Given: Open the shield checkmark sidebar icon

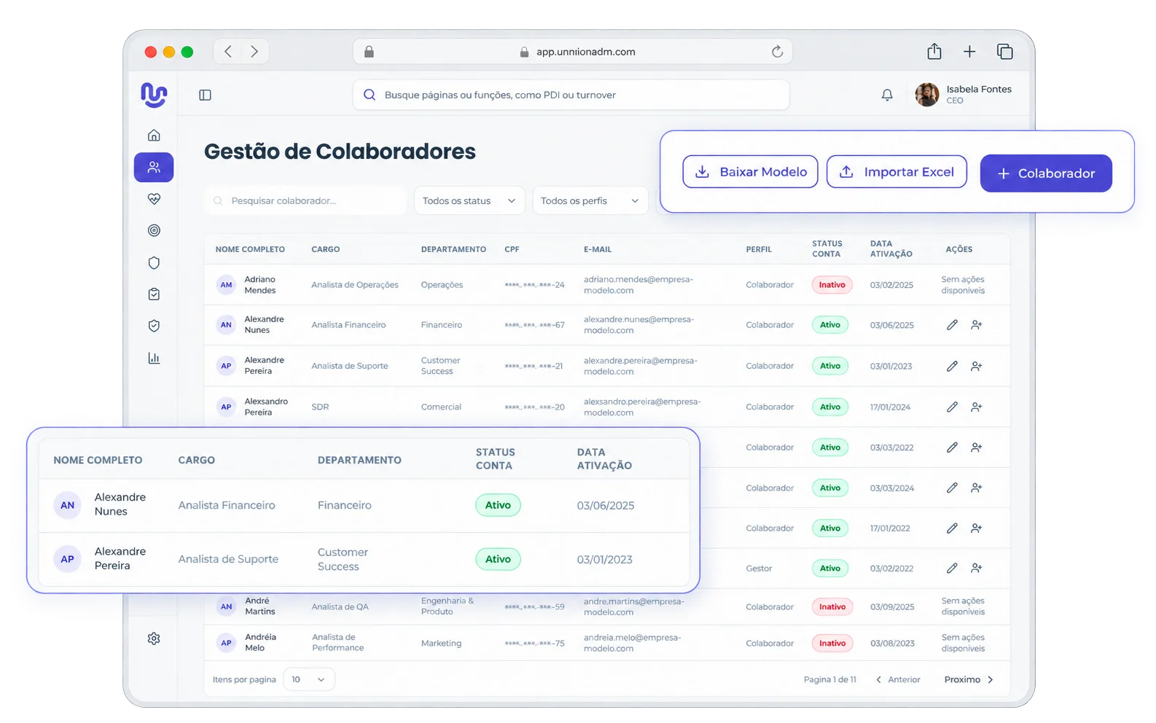Looking at the screenshot, I should tap(154, 326).
